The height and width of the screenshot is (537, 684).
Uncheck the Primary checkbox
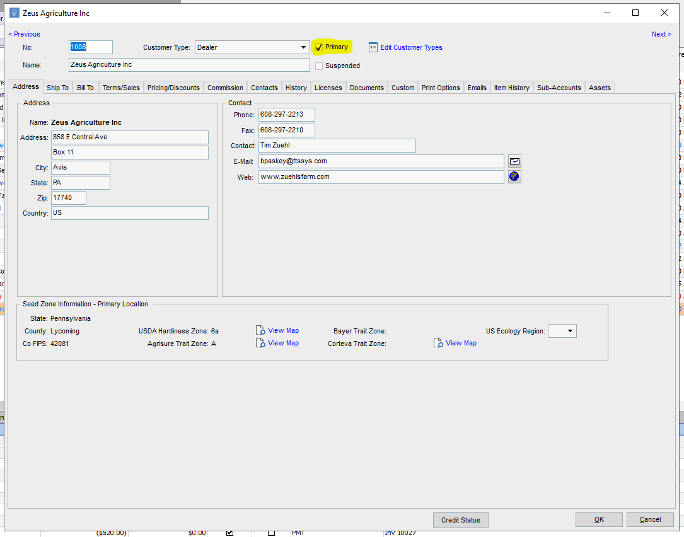point(319,47)
